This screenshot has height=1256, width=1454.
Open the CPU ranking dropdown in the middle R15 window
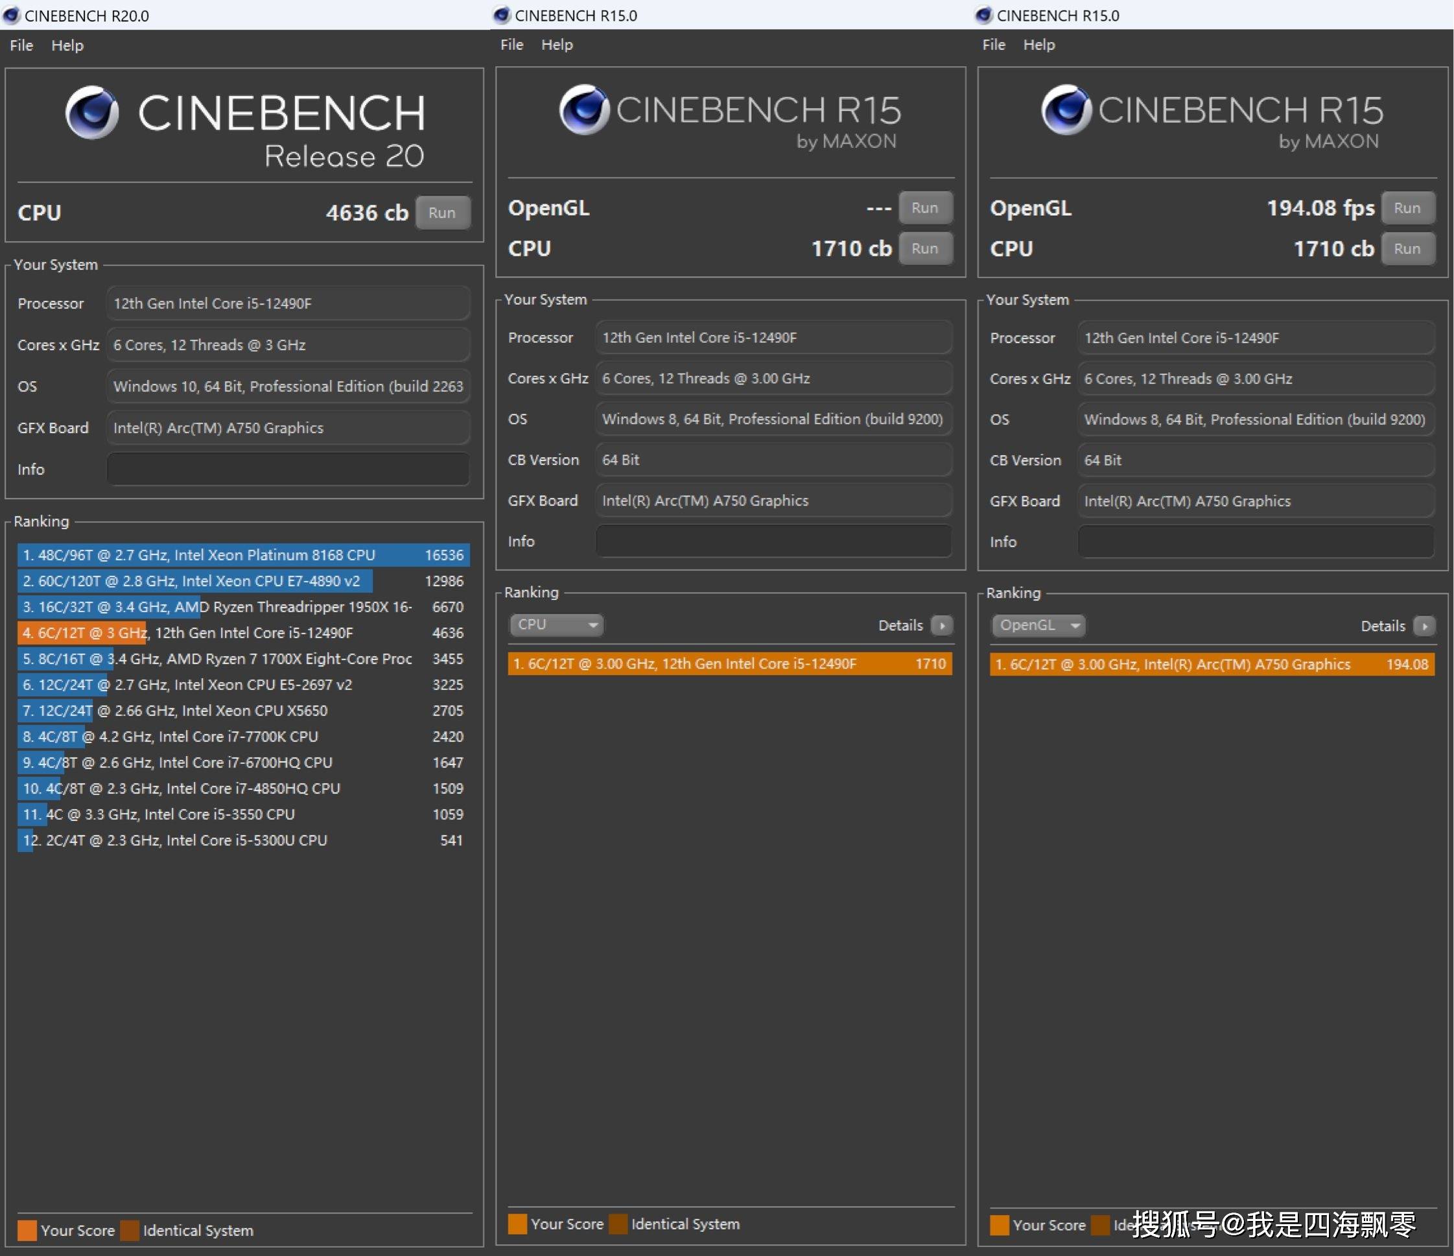point(556,625)
